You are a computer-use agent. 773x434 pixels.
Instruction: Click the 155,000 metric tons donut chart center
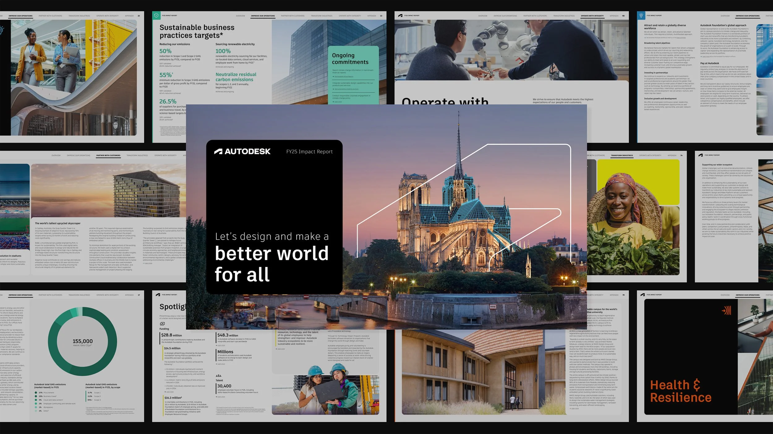click(x=83, y=342)
